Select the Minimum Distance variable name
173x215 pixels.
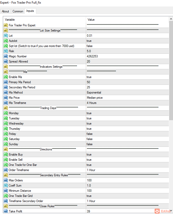[x=20, y=191]
